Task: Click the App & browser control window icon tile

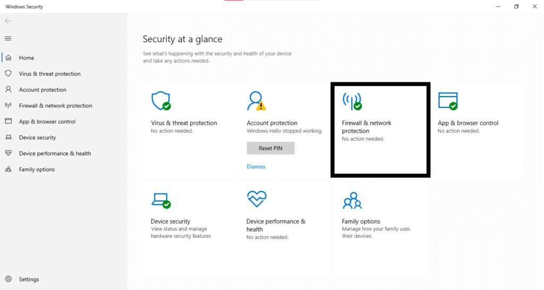Action: point(447,100)
